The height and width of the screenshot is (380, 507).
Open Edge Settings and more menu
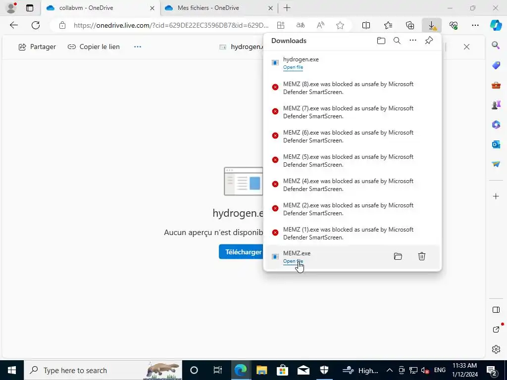click(x=475, y=25)
